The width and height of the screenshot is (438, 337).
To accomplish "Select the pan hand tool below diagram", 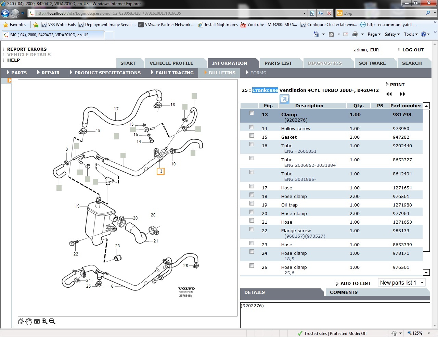I will (29, 321).
